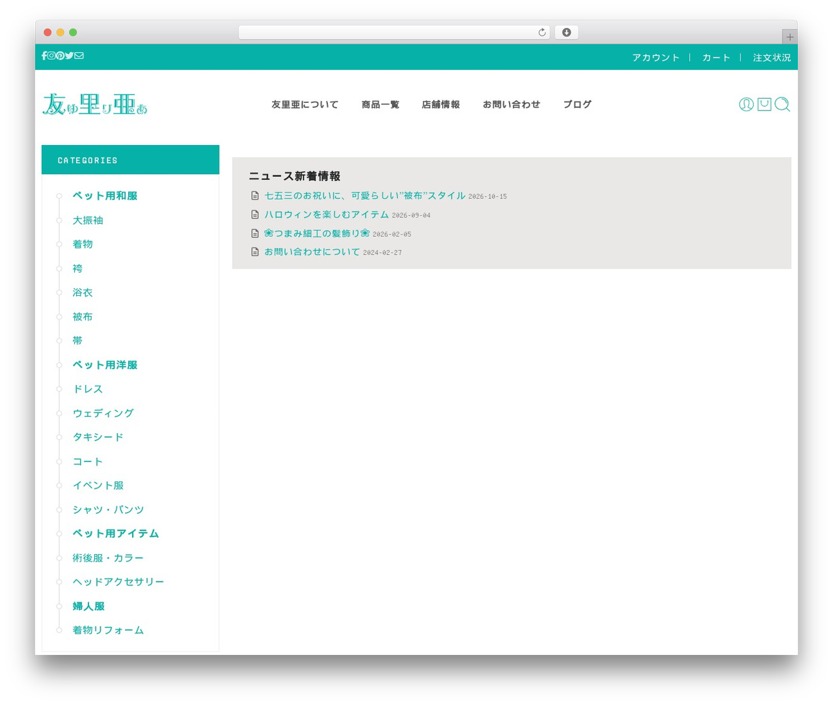The image size is (833, 705).
Task: Open document icon beside 七五三 news item
Action: (x=255, y=196)
